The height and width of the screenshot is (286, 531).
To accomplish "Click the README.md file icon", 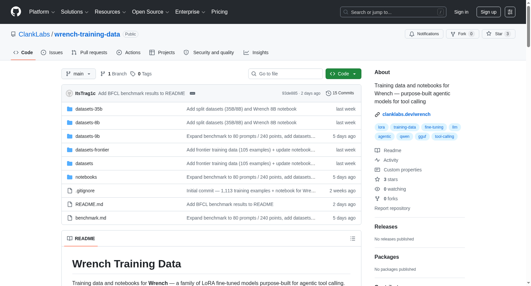I will [70, 204].
